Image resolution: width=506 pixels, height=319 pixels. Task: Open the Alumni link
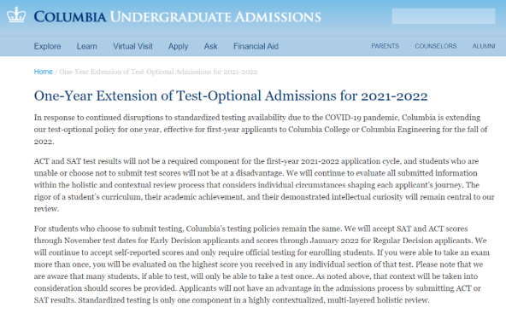click(x=484, y=46)
